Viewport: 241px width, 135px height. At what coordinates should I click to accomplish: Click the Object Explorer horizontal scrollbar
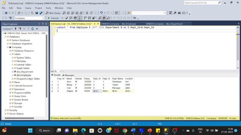tap(19, 118)
